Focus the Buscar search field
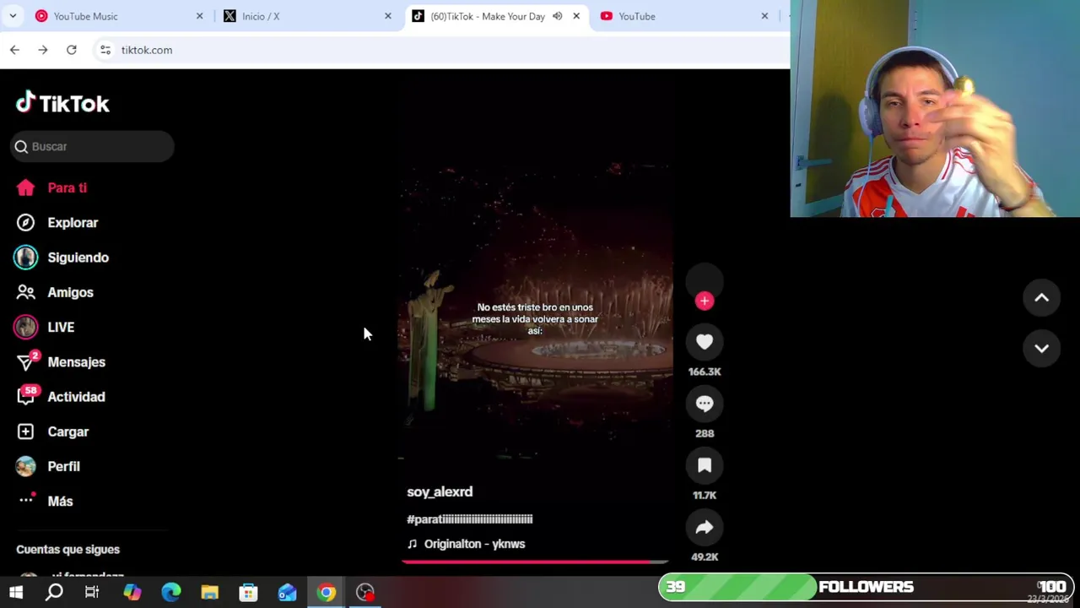Image resolution: width=1080 pixels, height=608 pixels. (93, 146)
